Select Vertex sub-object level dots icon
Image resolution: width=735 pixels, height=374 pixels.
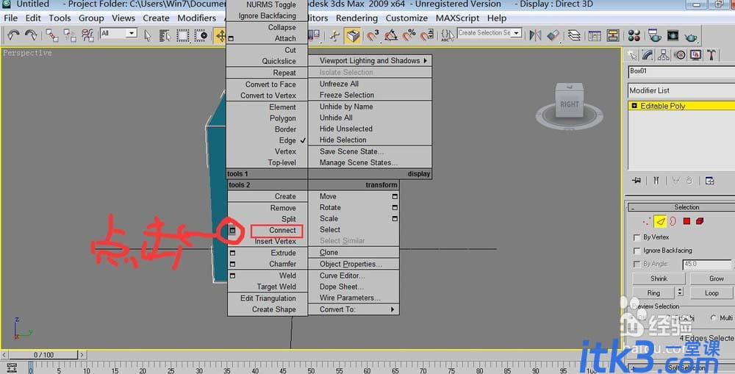pos(647,221)
